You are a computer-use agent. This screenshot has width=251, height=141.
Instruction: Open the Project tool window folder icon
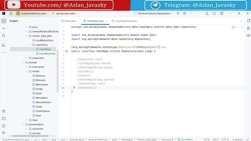(x=4, y=21)
